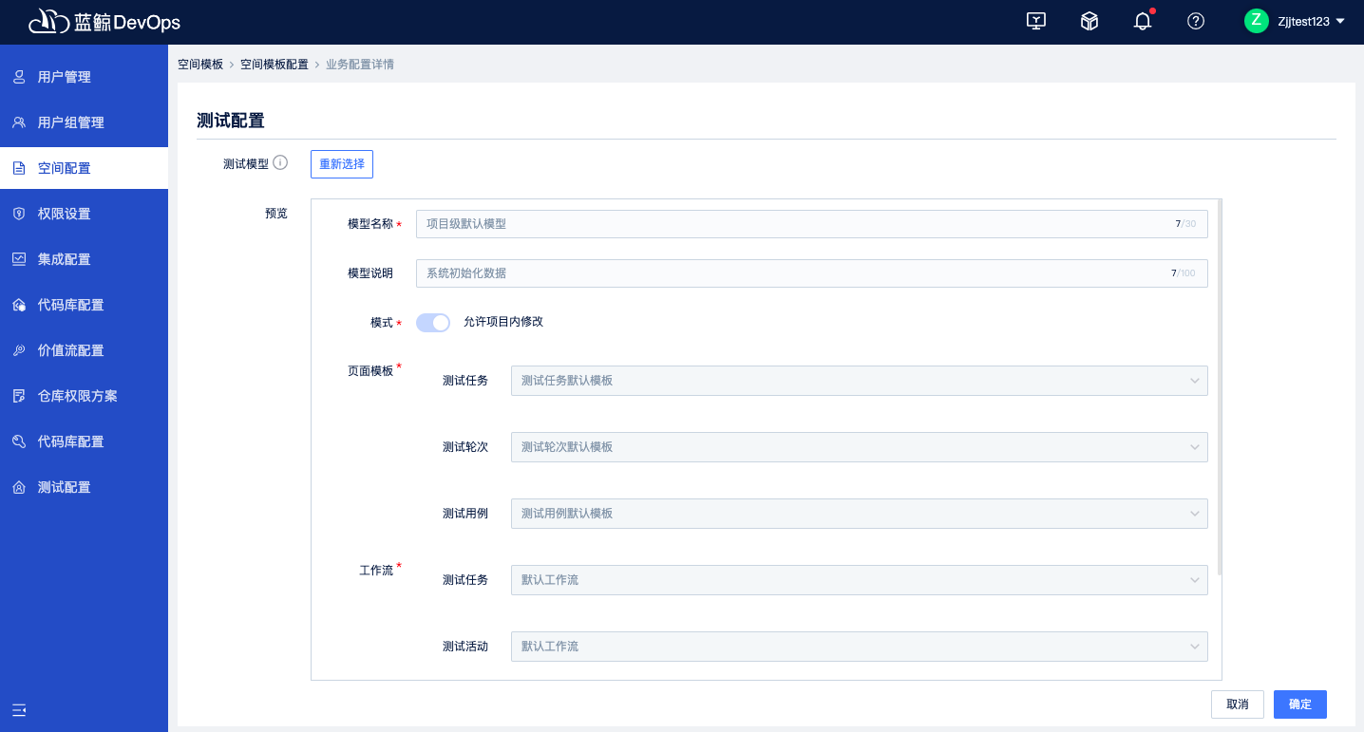Click the 测试配置 home icon in sidebar
Viewport: 1364px width, 732px height.
click(19, 487)
